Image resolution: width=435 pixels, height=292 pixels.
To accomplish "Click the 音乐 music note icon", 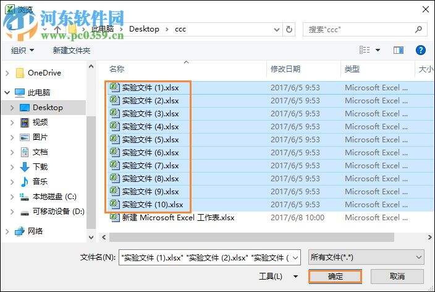I will (x=25, y=182).
